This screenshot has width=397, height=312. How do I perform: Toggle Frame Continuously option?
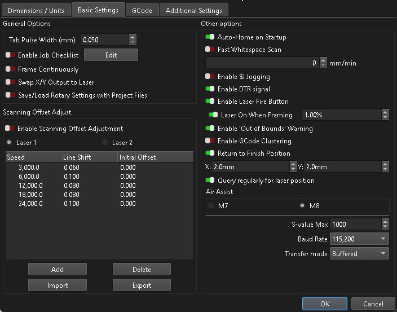[10, 69]
